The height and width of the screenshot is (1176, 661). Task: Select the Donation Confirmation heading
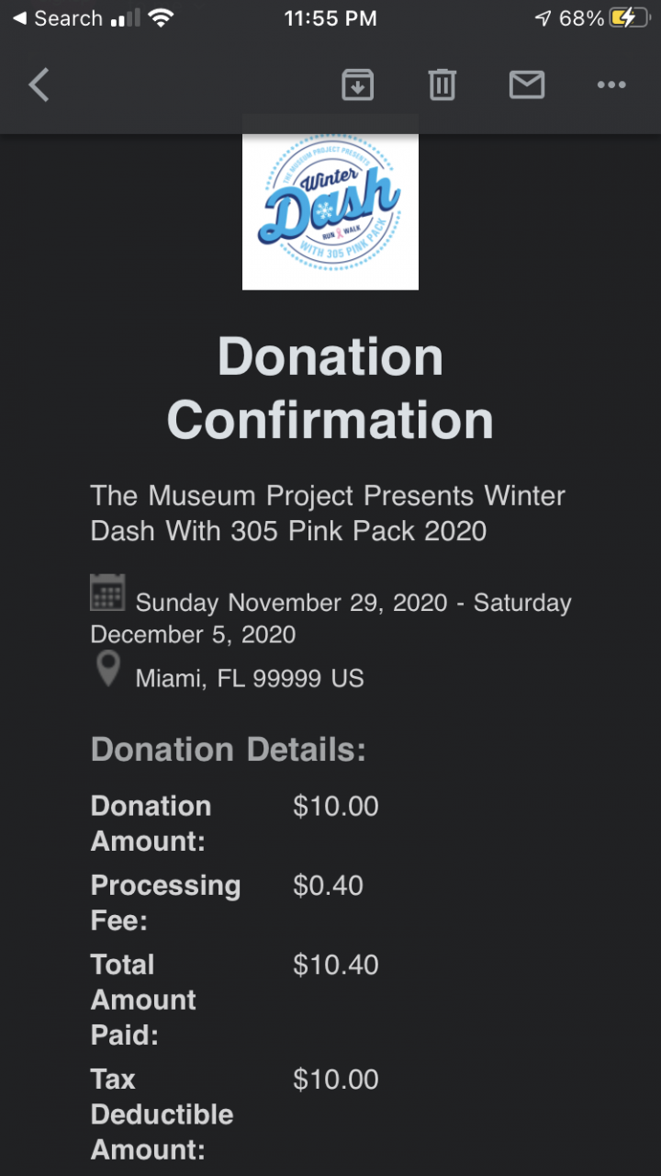click(330, 388)
